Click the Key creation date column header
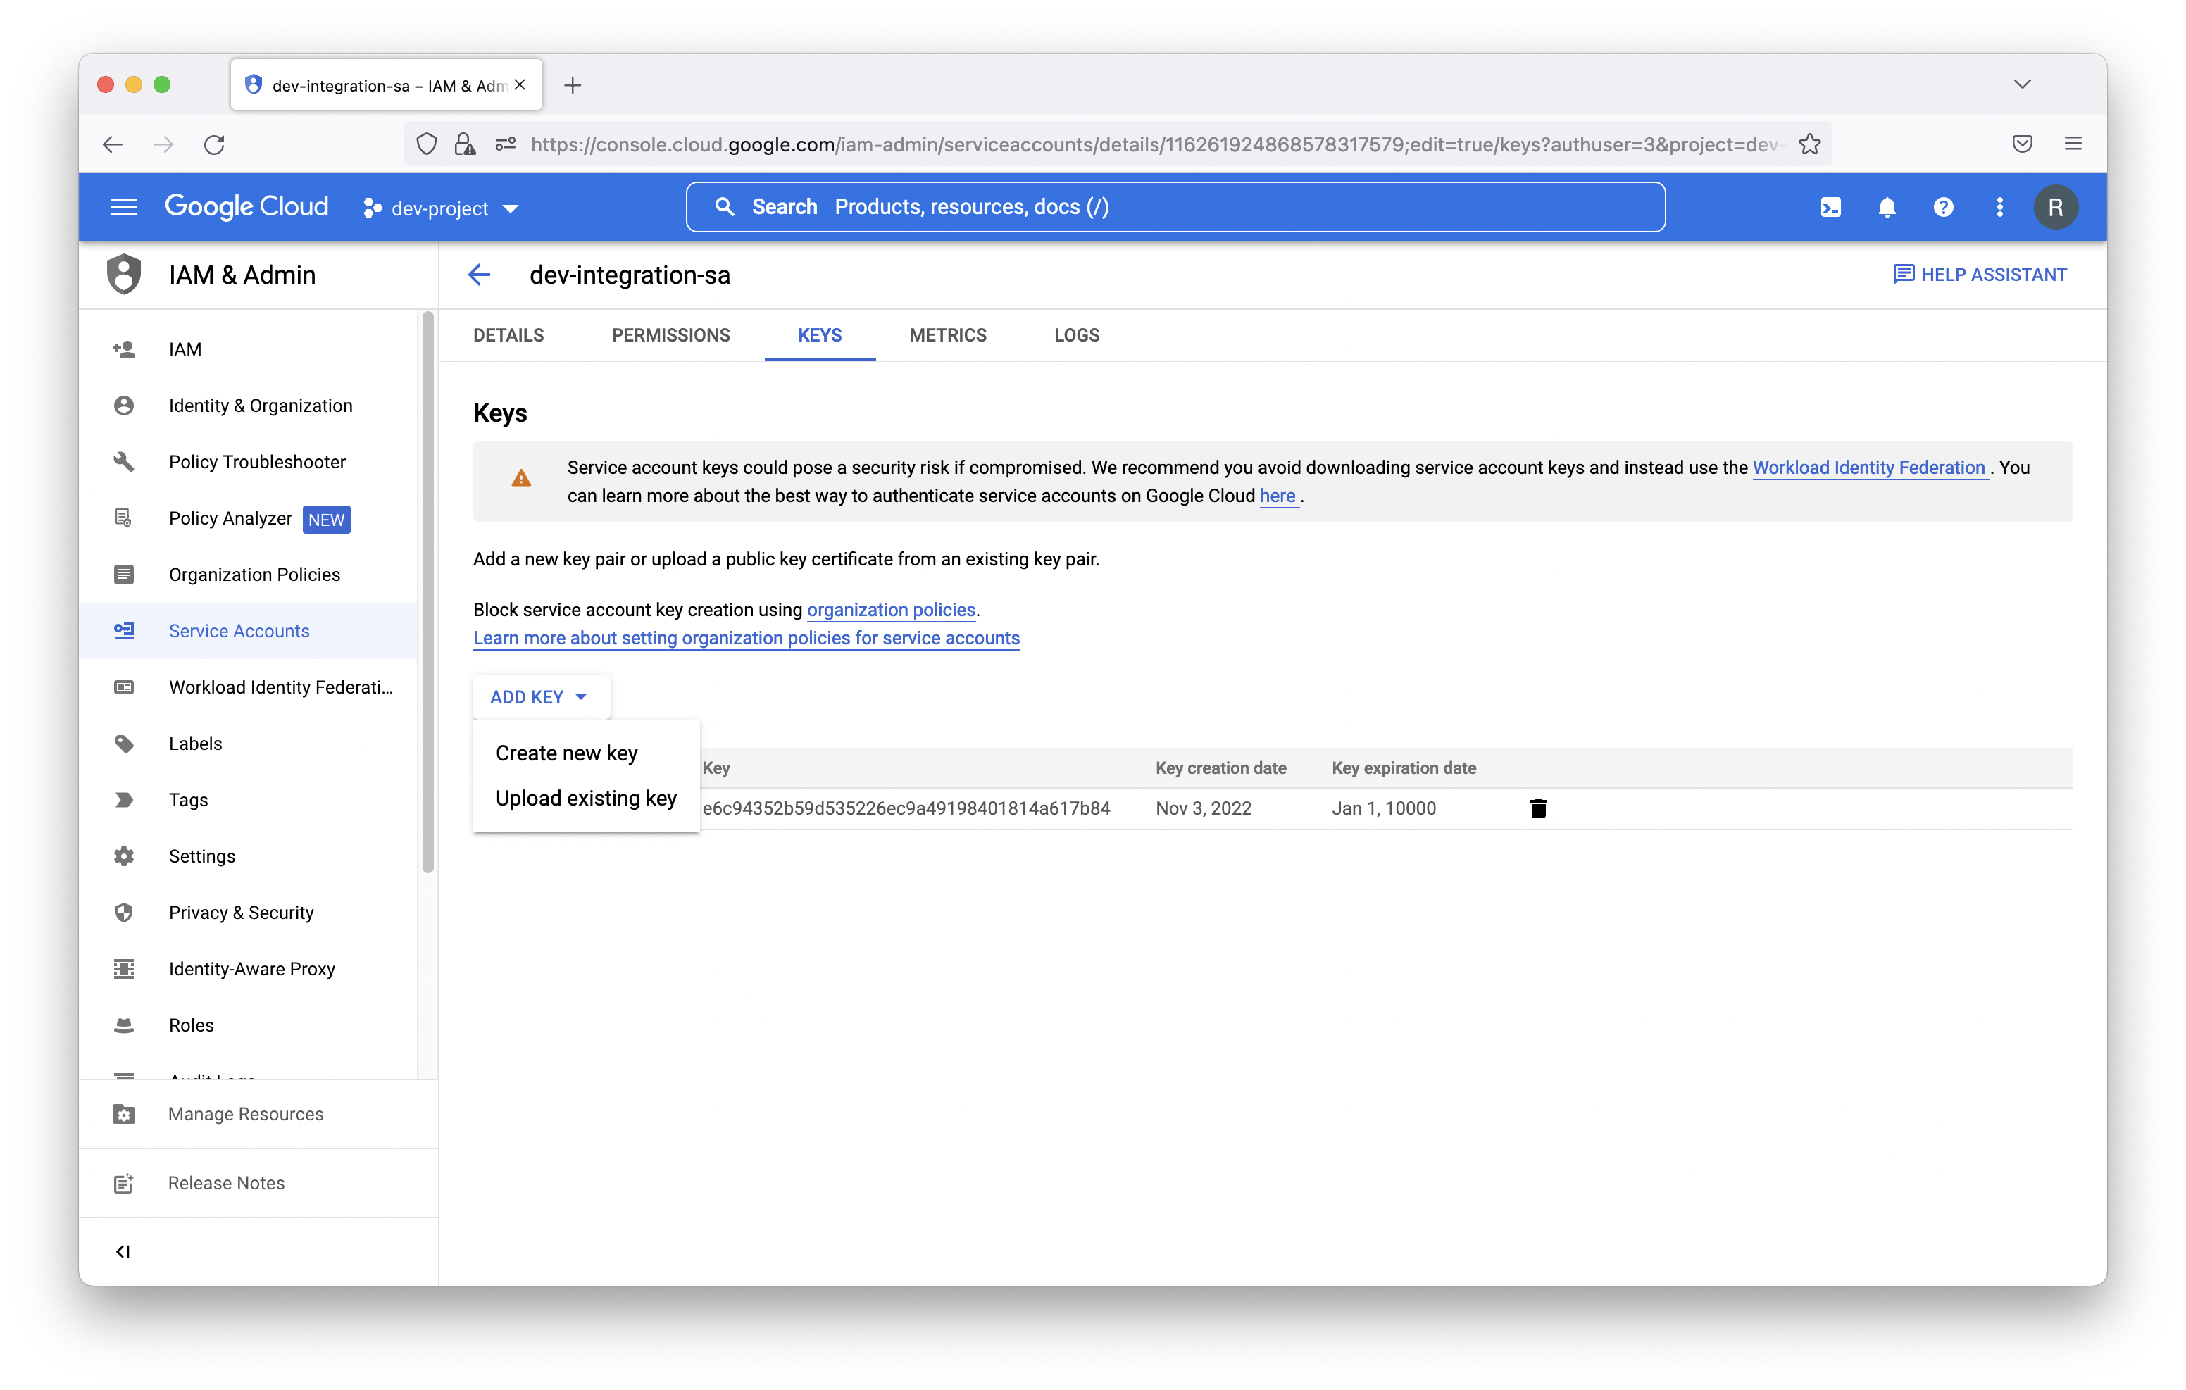2186x1390 pixels. 1220,768
